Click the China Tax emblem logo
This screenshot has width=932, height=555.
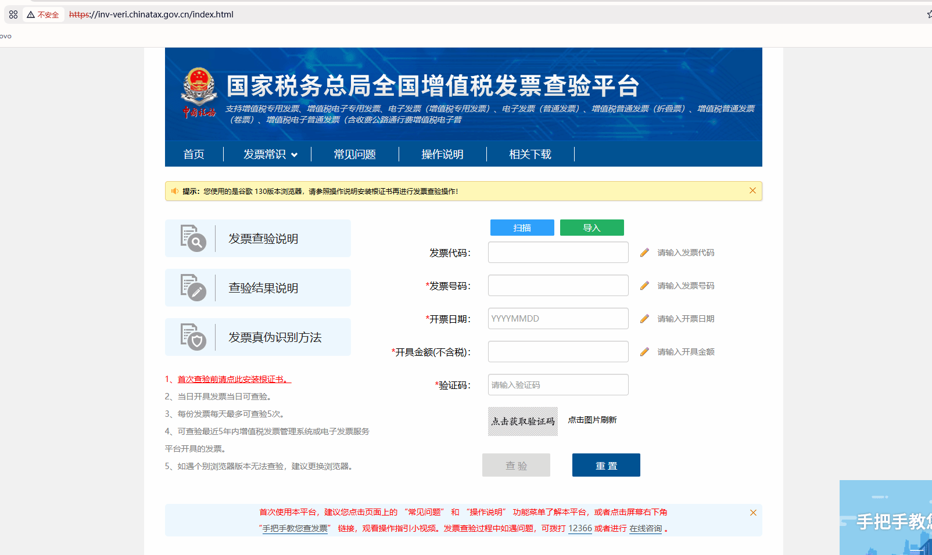pyautogui.click(x=199, y=93)
